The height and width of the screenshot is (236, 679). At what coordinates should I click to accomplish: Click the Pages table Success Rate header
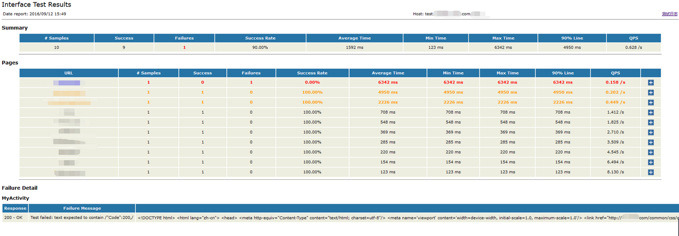click(x=312, y=73)
